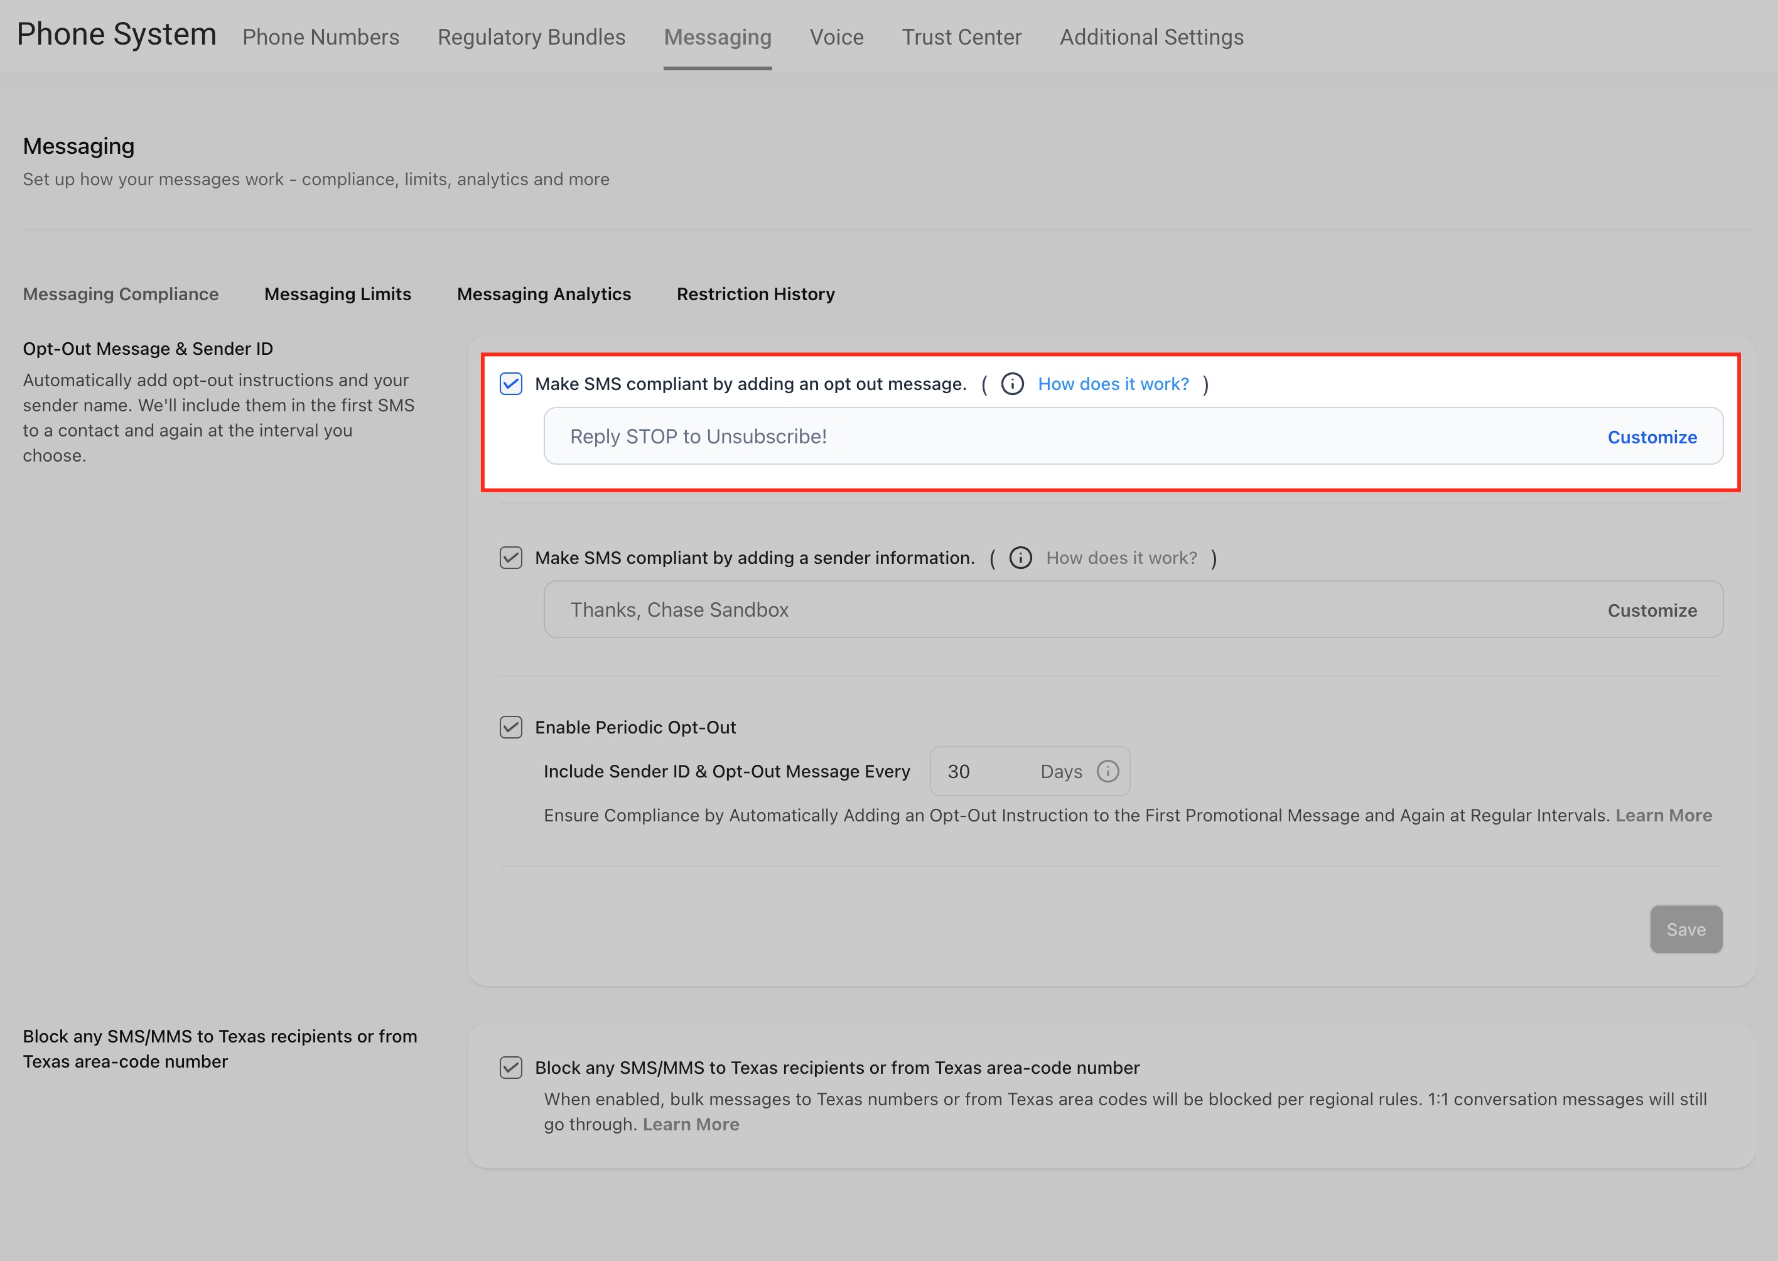Click the Save button

[x=1686, y=929]
